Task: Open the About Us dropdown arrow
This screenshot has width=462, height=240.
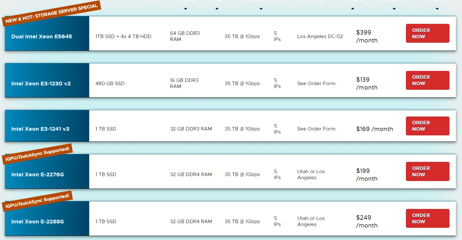Action: 437,9
